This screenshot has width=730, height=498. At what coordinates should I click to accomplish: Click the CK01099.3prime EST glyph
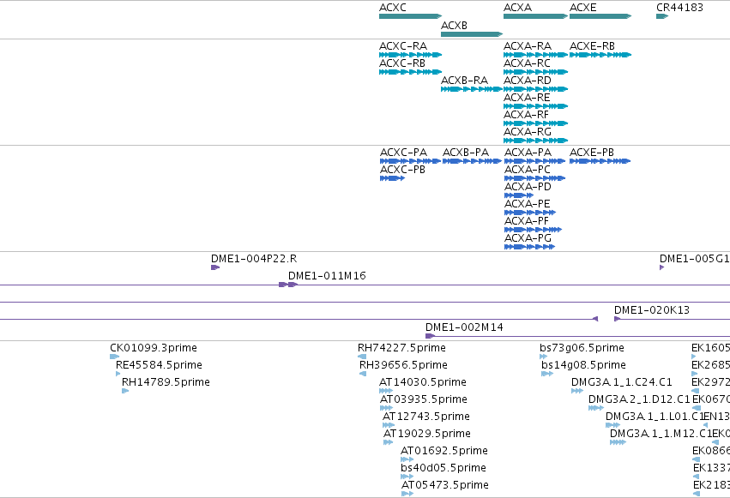pyautogui.click(x=115, y=357)
